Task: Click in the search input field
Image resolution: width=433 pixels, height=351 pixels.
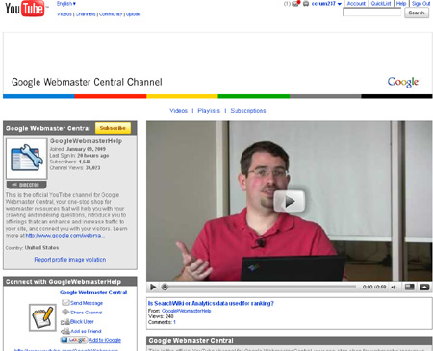Action: pos(372,13)
